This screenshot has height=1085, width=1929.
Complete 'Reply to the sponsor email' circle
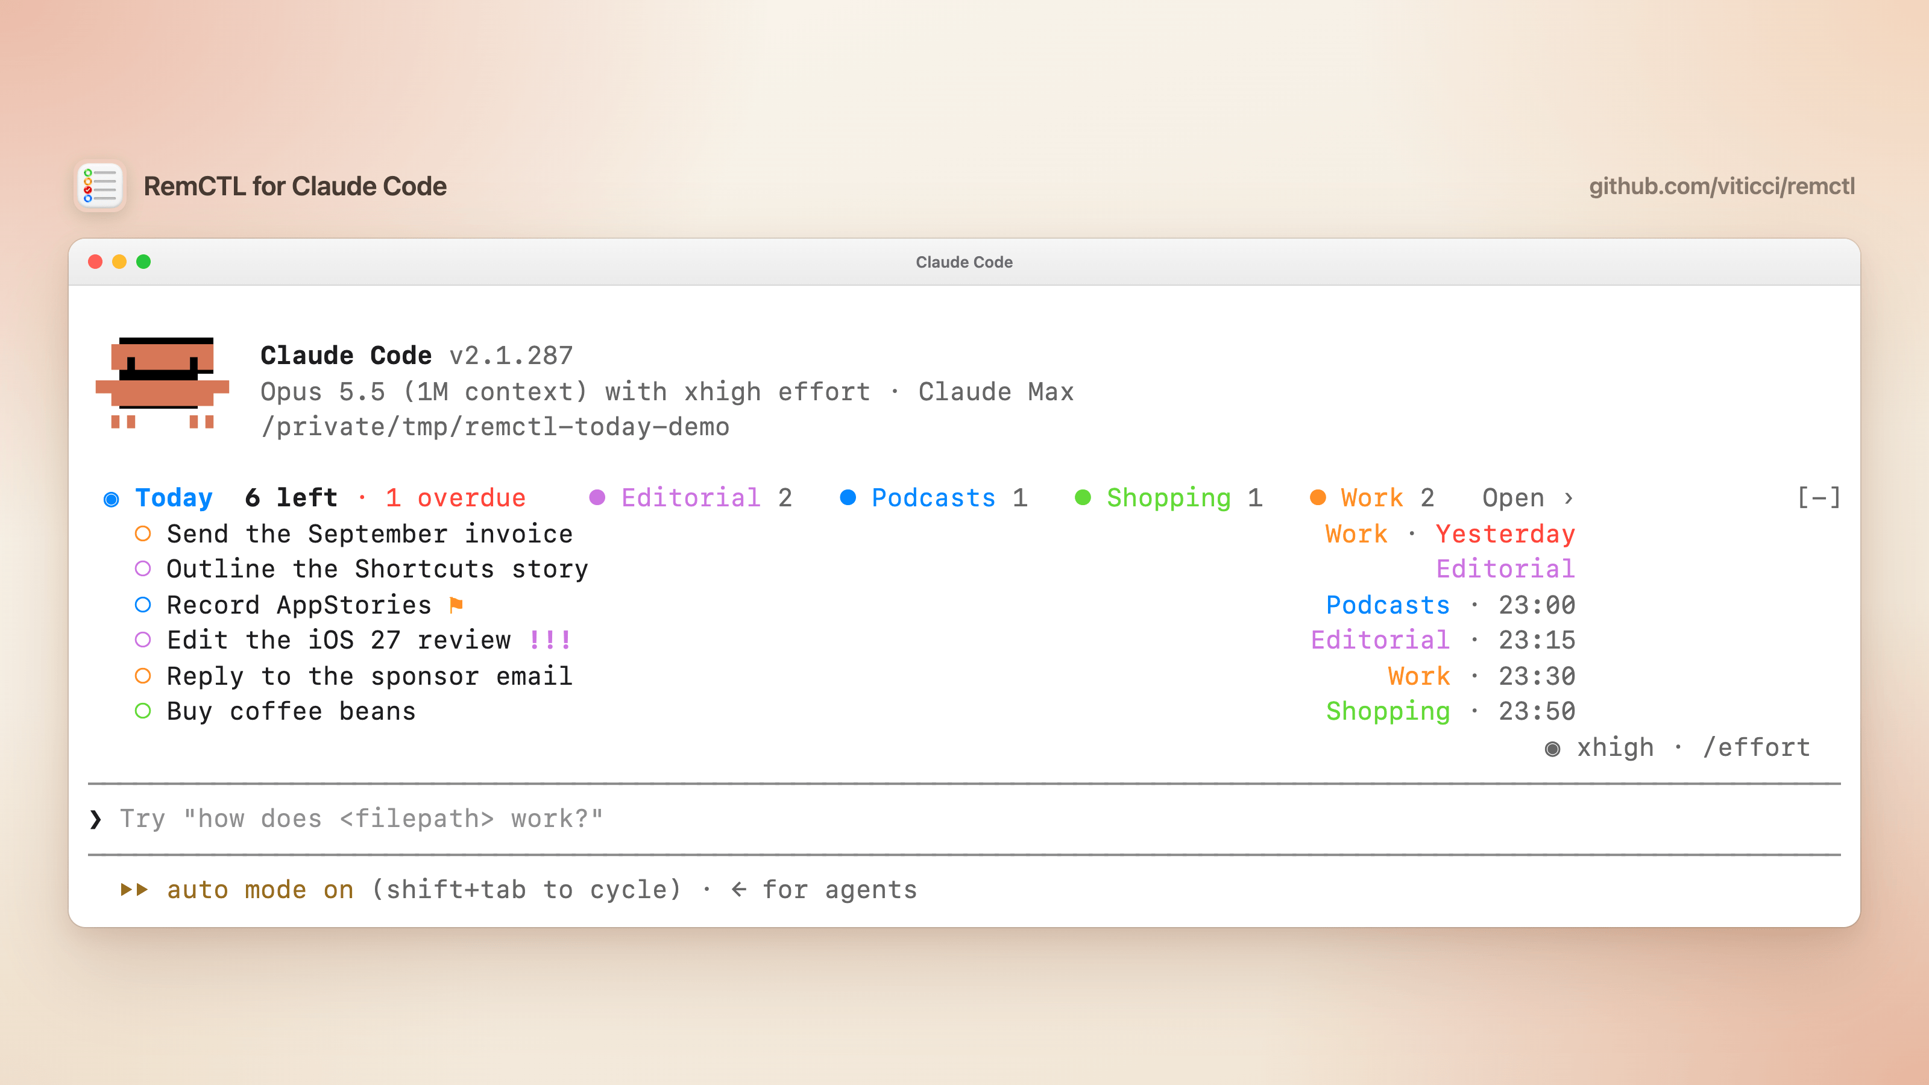(143, 676)
